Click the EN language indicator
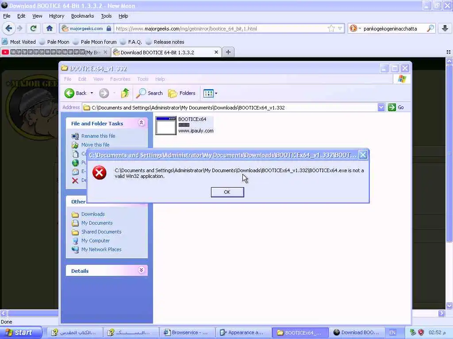This screenshot has width=453, height=339. pyautogui.click(x=392, y=332)
